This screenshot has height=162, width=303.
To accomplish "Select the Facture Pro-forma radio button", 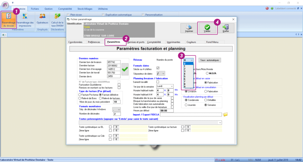I will (79, 94).
